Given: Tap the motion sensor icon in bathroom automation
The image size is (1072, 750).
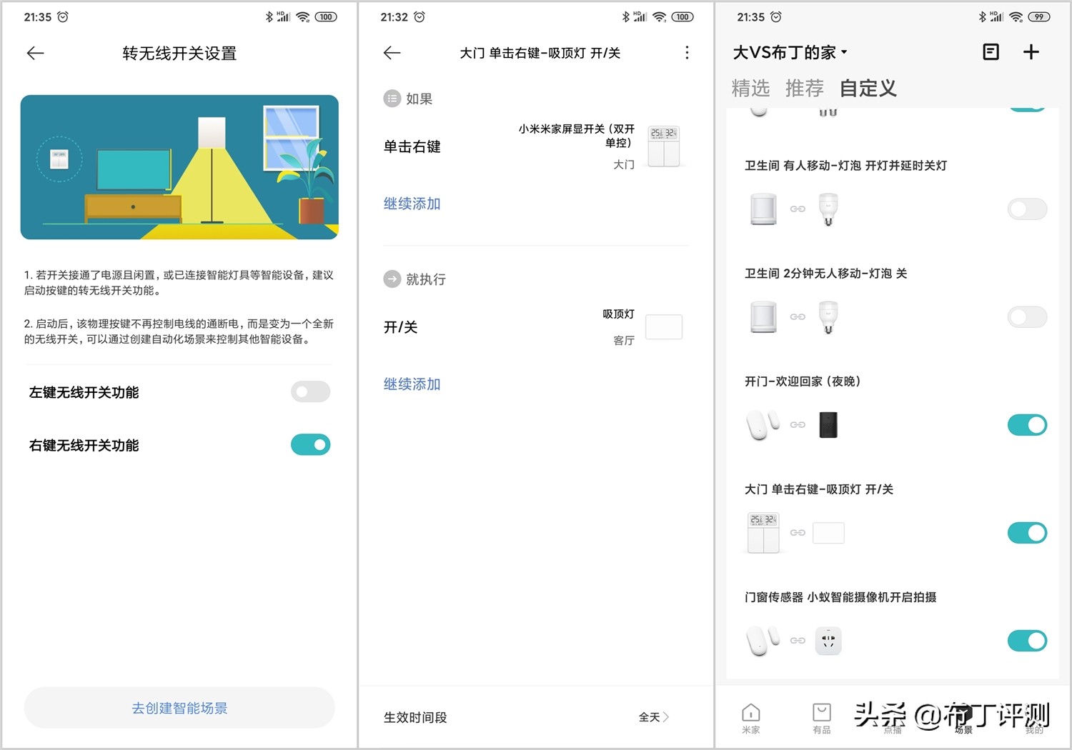Looking at the screenshot, I should pos(763,209).
